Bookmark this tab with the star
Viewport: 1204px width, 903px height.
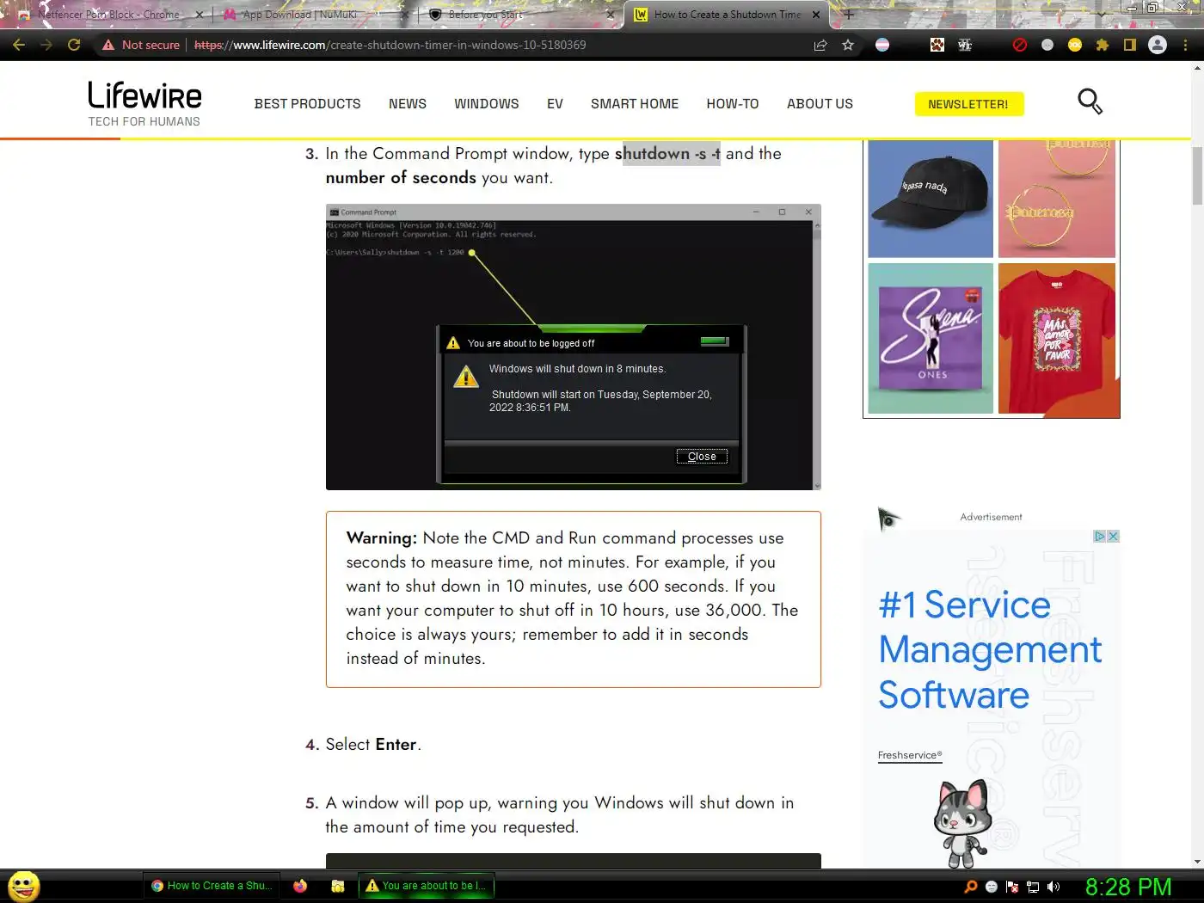[x=848, y=45]
